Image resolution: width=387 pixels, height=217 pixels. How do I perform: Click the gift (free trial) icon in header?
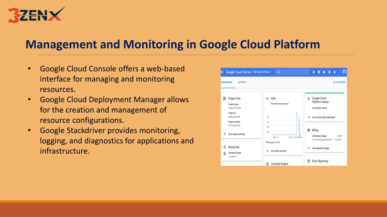pos(314,72)
